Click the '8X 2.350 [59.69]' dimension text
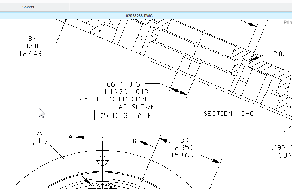292x189 pixels. (x=184, y=147)
